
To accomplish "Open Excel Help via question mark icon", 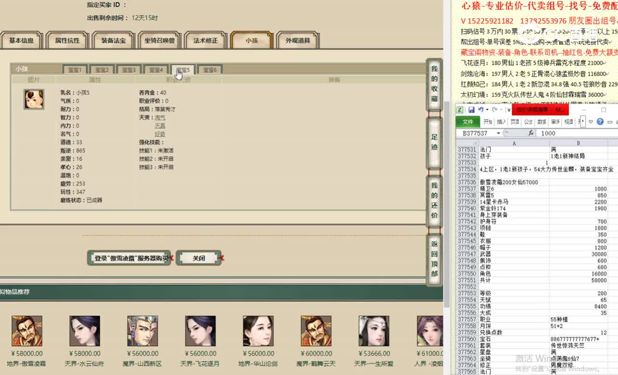I will [600, 122].
